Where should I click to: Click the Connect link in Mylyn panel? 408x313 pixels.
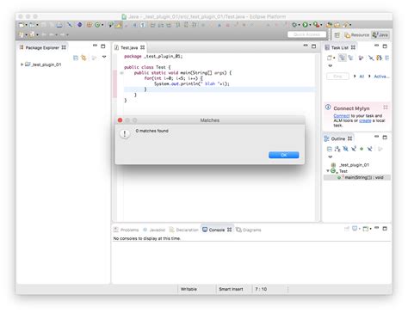pos(342,116)
